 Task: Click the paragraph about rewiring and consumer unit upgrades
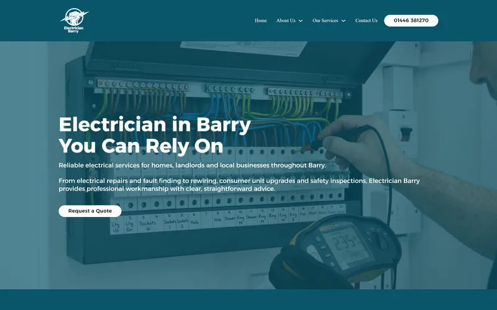point(239,185)
